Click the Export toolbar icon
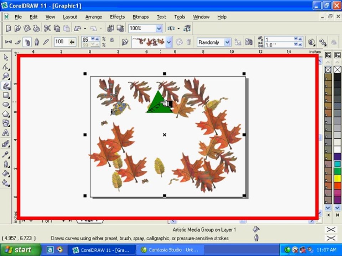The image size is (342, 256). point(120,28)
